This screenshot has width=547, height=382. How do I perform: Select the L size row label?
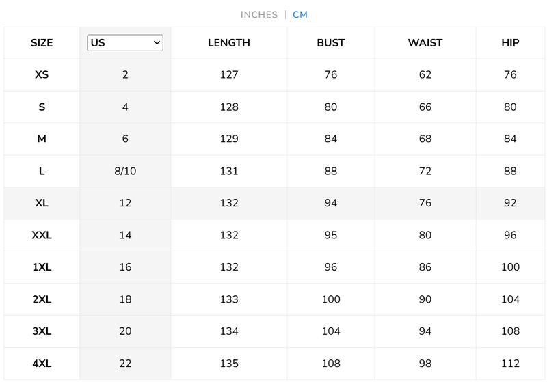42,171
